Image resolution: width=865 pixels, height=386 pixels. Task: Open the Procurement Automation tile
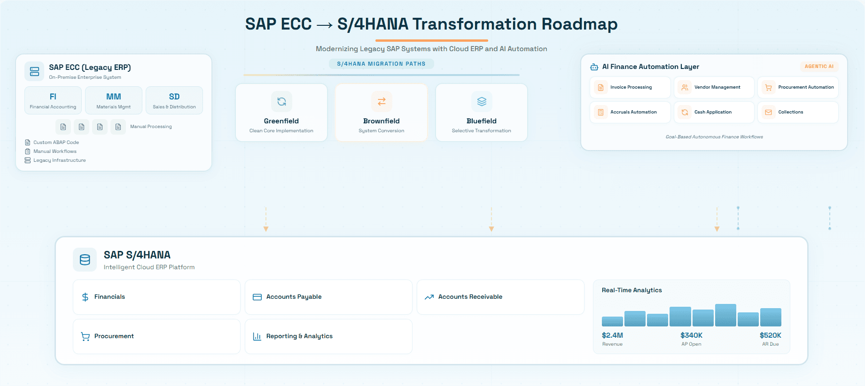pos(798,87)
